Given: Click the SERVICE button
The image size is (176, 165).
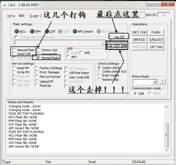Looking at the screenshot, I should coord(139,40).
